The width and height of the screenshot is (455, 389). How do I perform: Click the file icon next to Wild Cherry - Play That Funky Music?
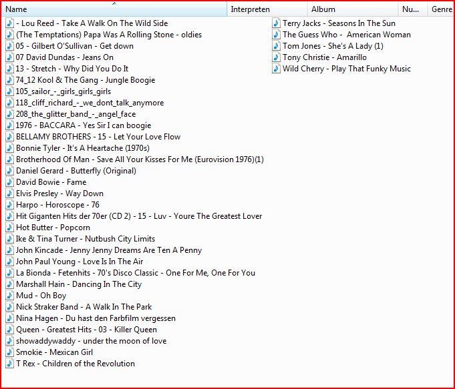(x=276, y=69)
